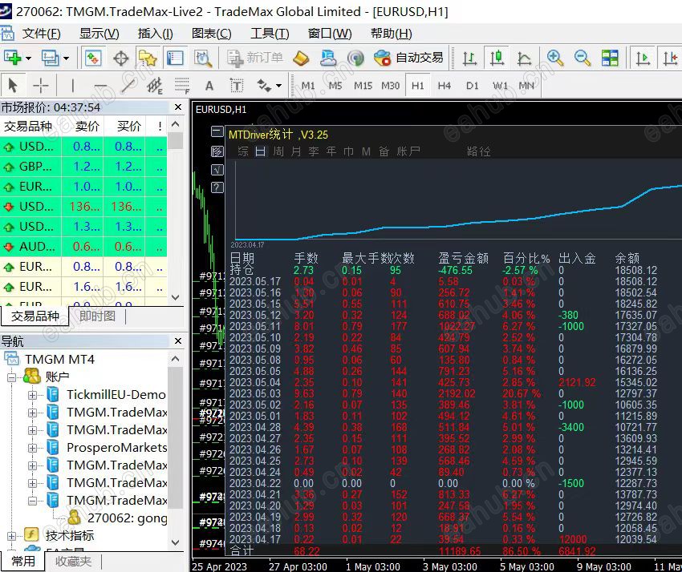
Task: Click the 新订单 new order button
Action: [x=255, y=58]
